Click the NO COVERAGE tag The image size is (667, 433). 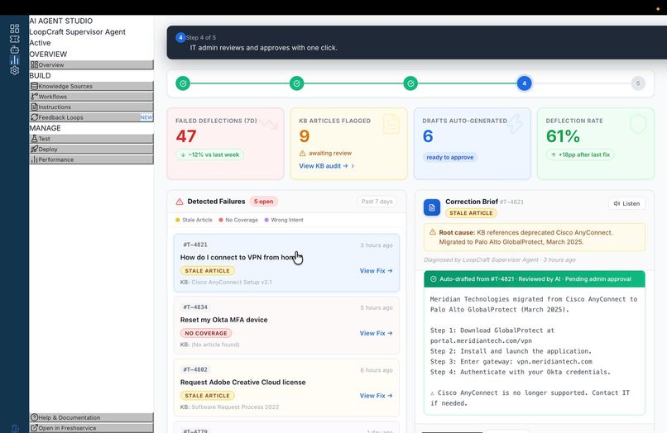(206, 333)
